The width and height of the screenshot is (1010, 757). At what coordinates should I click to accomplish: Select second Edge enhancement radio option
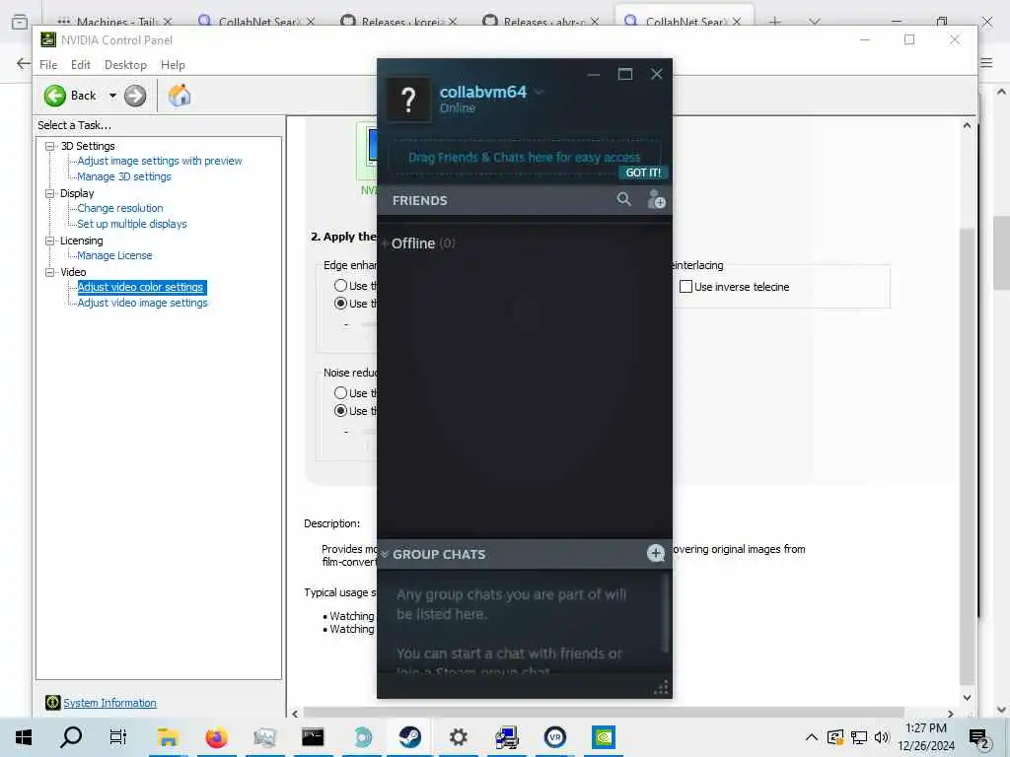pos(340,304)
